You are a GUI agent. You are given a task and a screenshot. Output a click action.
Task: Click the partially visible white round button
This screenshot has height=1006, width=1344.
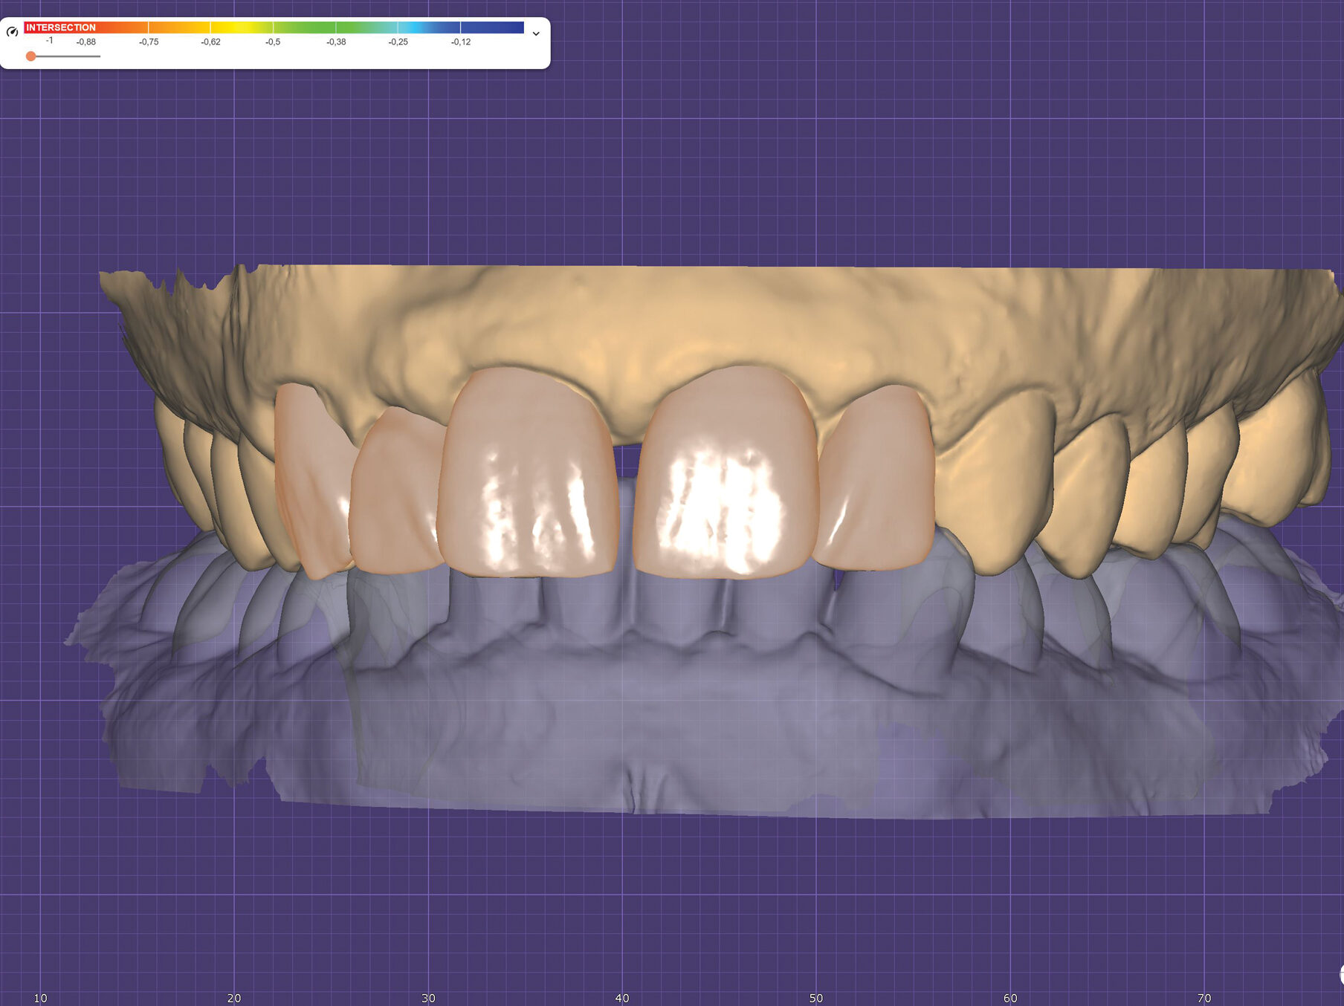(1340, 974)
